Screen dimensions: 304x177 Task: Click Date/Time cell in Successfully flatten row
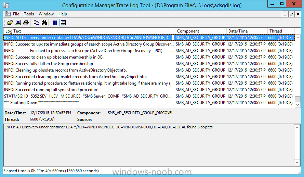246,64
